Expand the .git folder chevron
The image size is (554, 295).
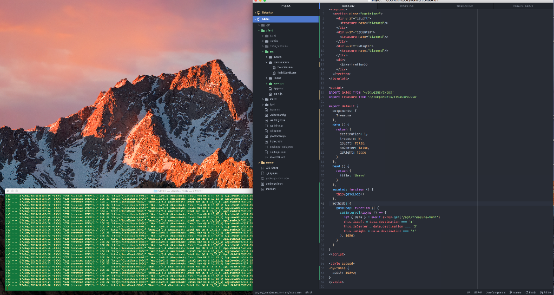coord(259,25)
